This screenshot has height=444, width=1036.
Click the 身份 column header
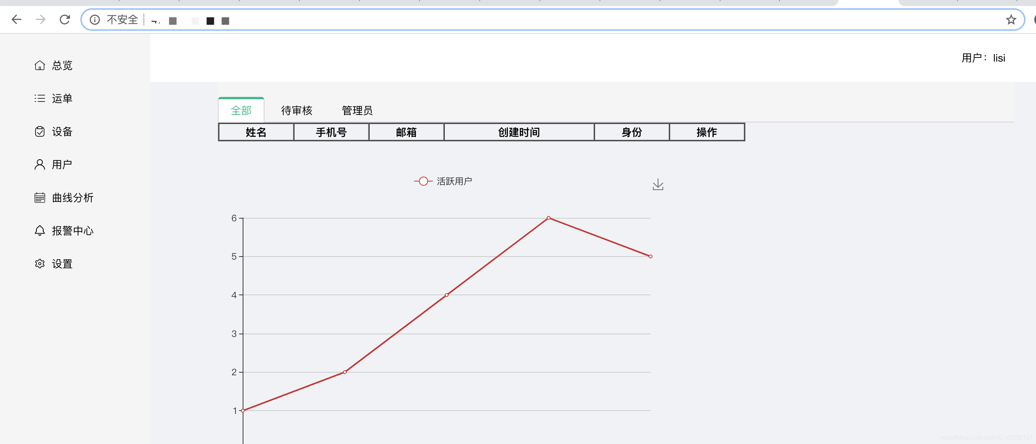coord(631,132)
